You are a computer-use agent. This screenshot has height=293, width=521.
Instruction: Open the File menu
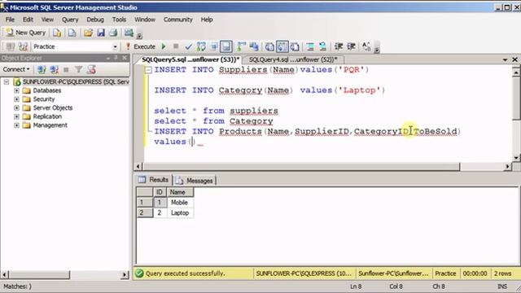(10, 20)
